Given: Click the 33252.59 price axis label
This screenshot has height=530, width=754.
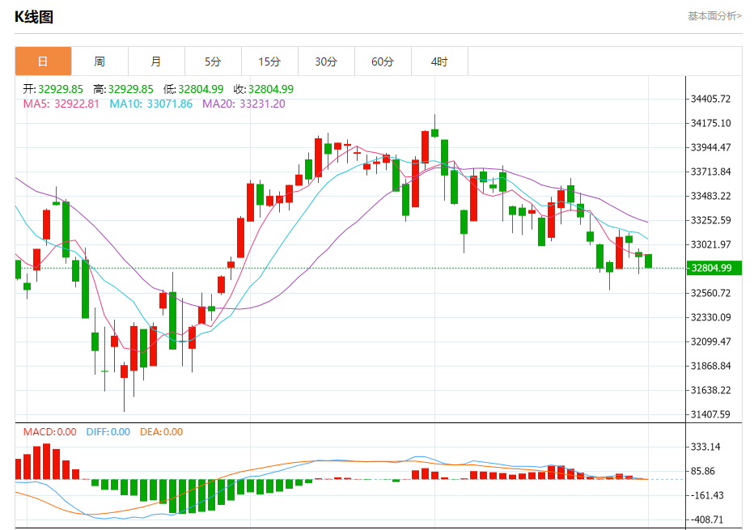Looking at the screenshot, I should tap(711, 220).
